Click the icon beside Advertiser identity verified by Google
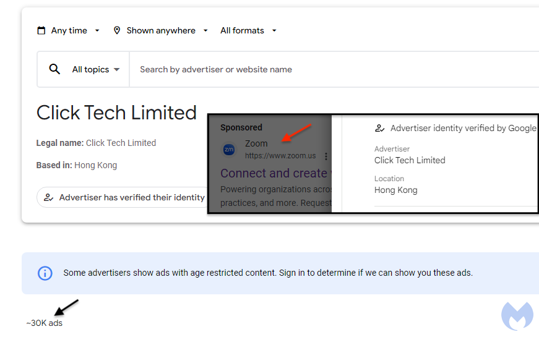Viewport: 539px width, 337px height. [x=380, y=129]
